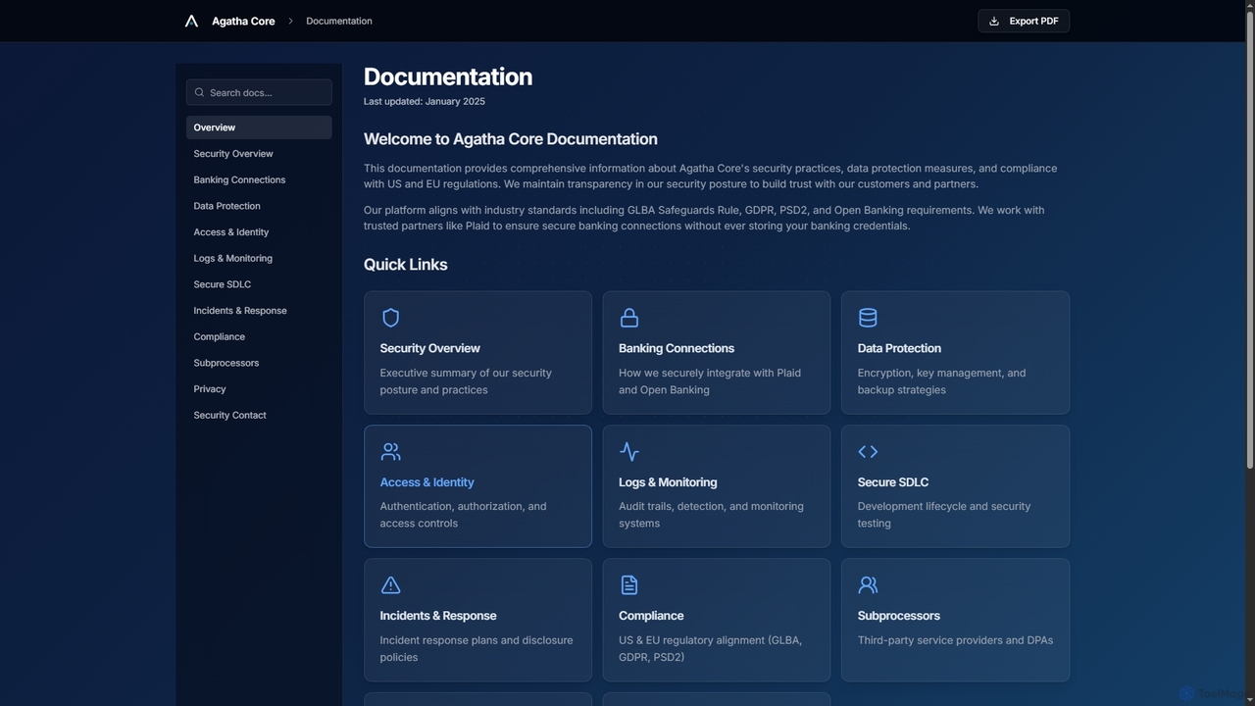Open Access & Identity in the sidebar
Viewport: 1255px width, 706px height.
(259, 232)
